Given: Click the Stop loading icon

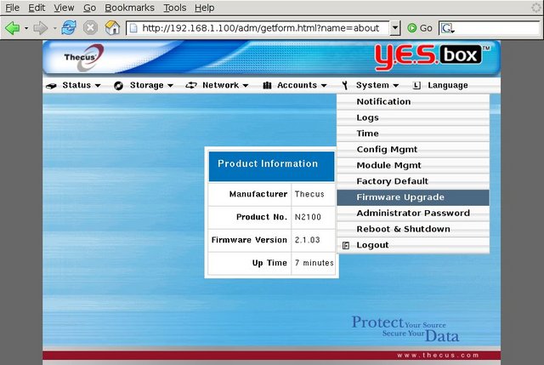Looking at the screenshot, I should click(90, 28).
